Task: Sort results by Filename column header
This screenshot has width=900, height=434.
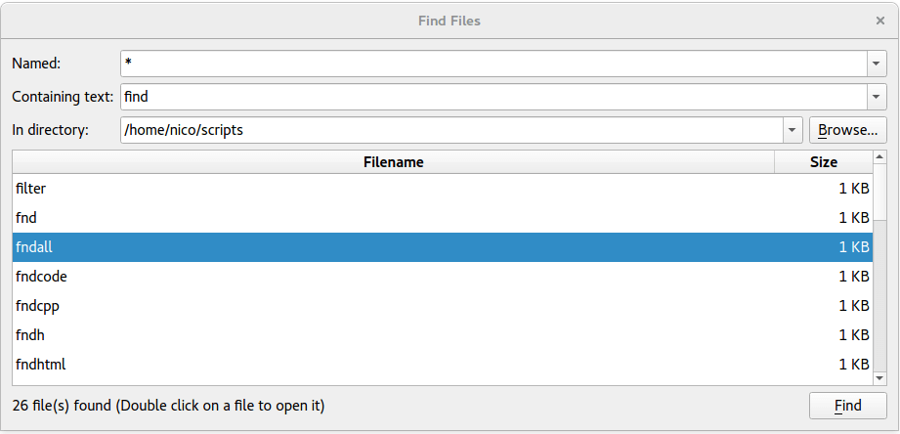Action: pyautogui.click(x=393, y=162)
